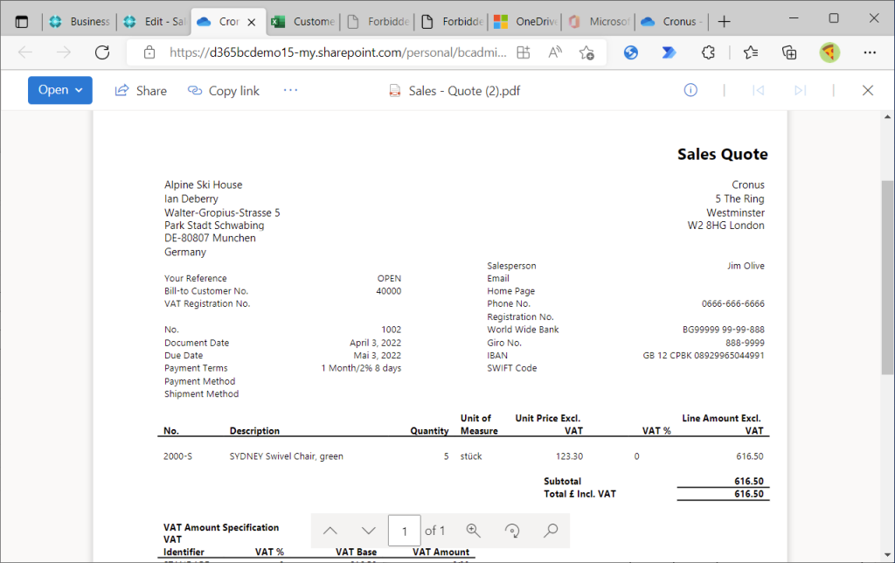Click the Giro No. value '888-9999'
Image resolution: width=895 pixels, height=563 pixels.
[745, 343]
